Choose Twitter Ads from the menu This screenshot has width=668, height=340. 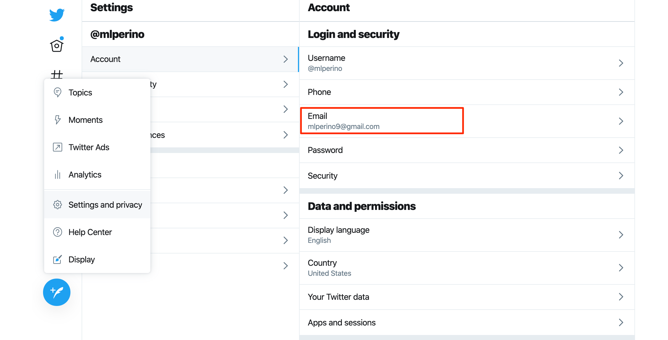[x=89, y=147]
